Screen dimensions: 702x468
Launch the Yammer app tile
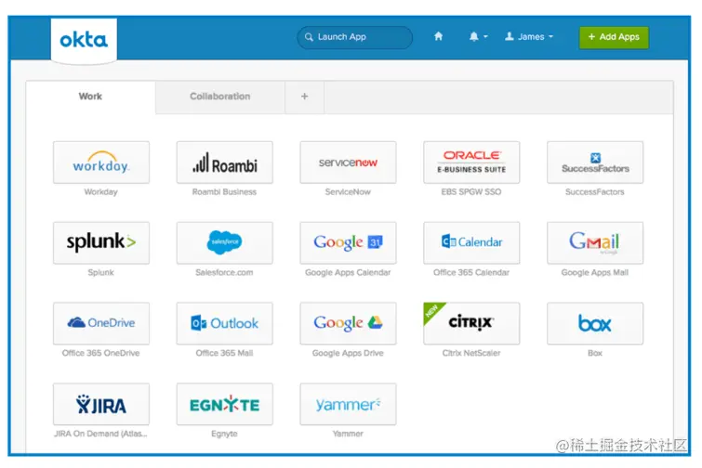348,404
